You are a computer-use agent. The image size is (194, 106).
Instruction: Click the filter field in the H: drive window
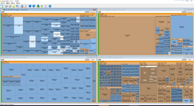click(x=44, y=12)
